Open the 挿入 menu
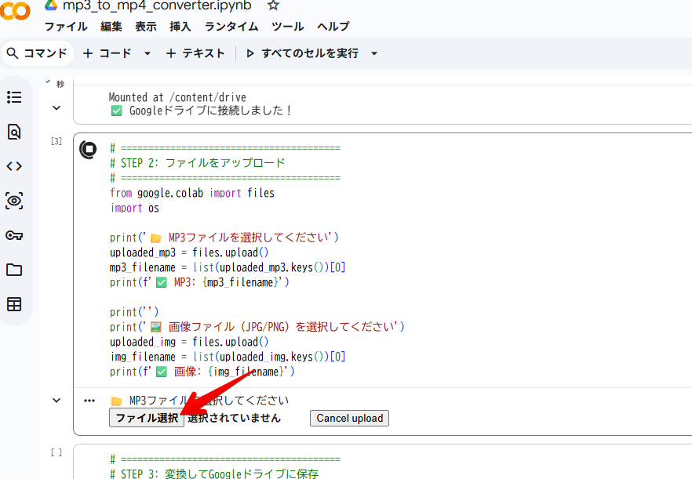The image size is (692, 479). (x=180, y=27)
